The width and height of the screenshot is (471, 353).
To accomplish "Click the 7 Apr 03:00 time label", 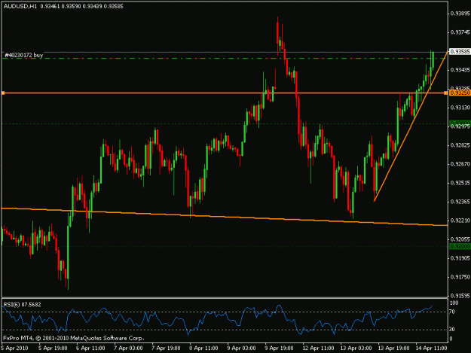I will (128, 348).
